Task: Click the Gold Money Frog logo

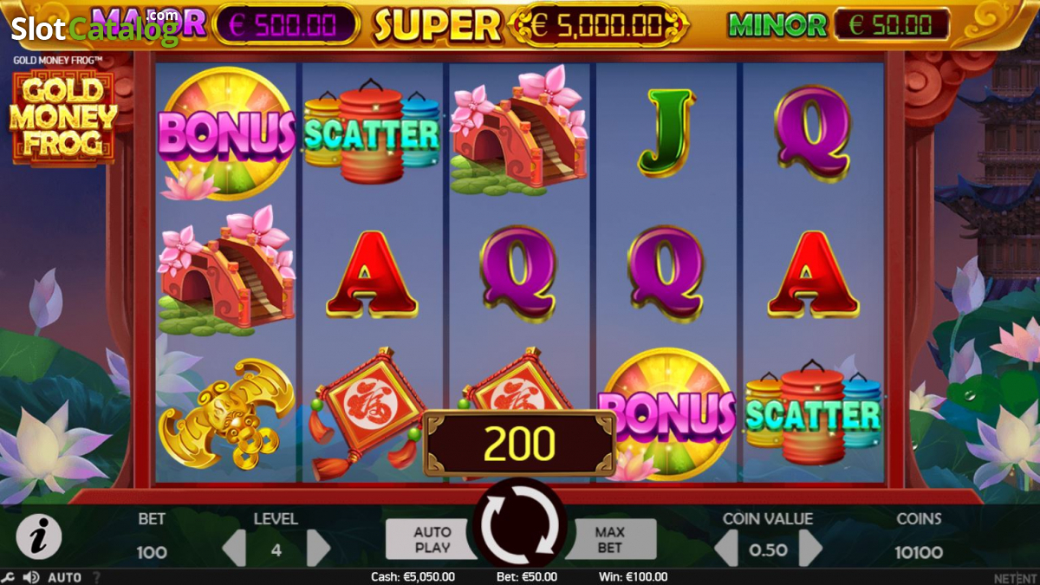Action: tap(62, 119)
